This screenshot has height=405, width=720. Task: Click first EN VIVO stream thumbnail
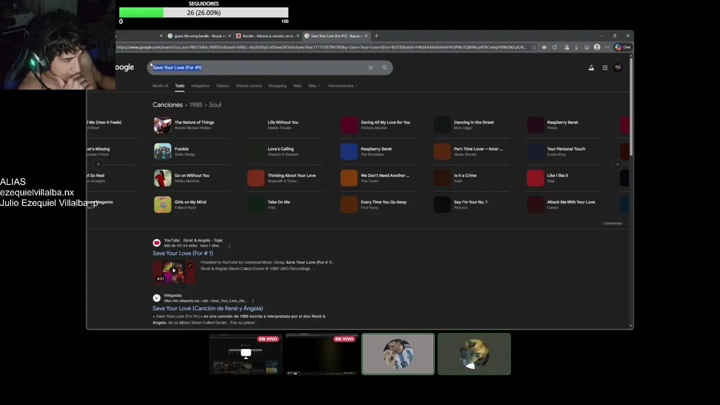[x=245, y=354]
